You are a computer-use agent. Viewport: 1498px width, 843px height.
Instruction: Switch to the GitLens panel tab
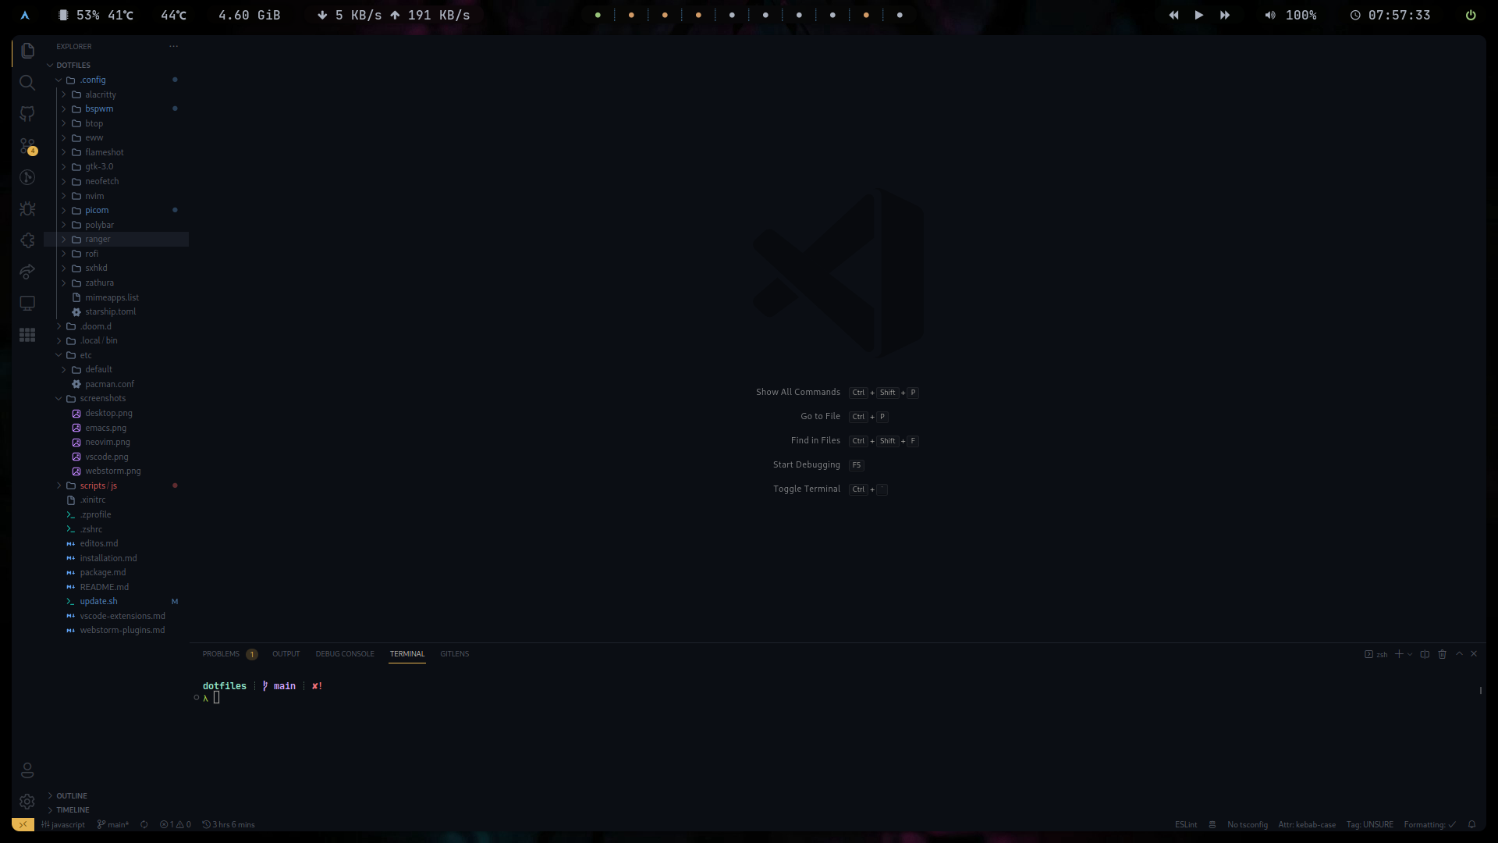454,654
